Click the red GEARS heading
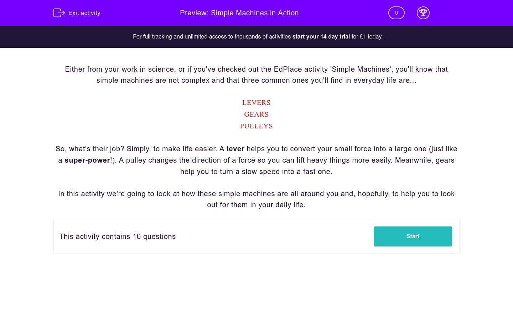This screenshot has width=513, height=321. point(256,114)
